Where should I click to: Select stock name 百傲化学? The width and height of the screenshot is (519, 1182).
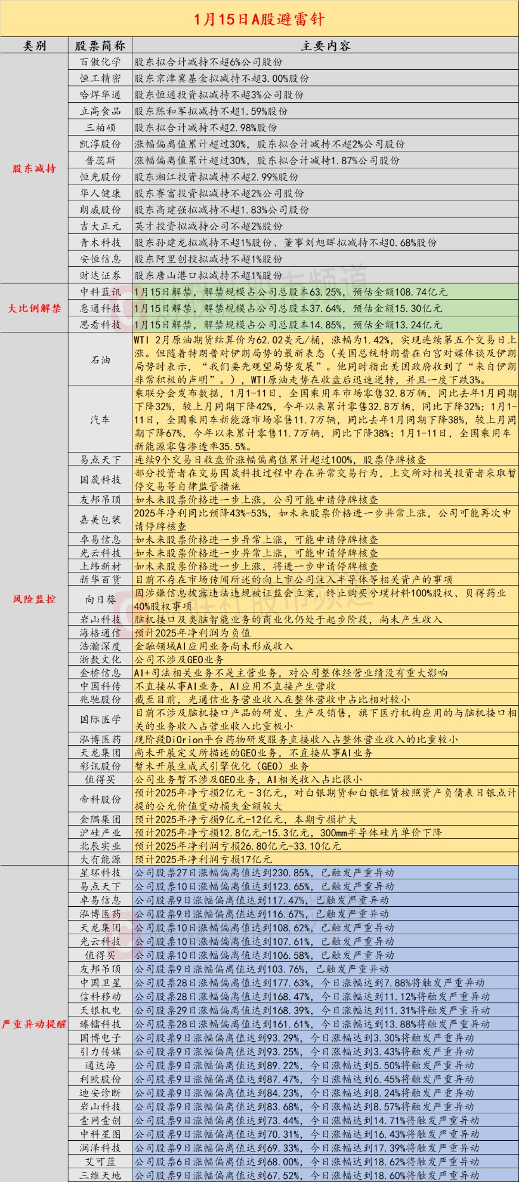[x=100, y=62]
